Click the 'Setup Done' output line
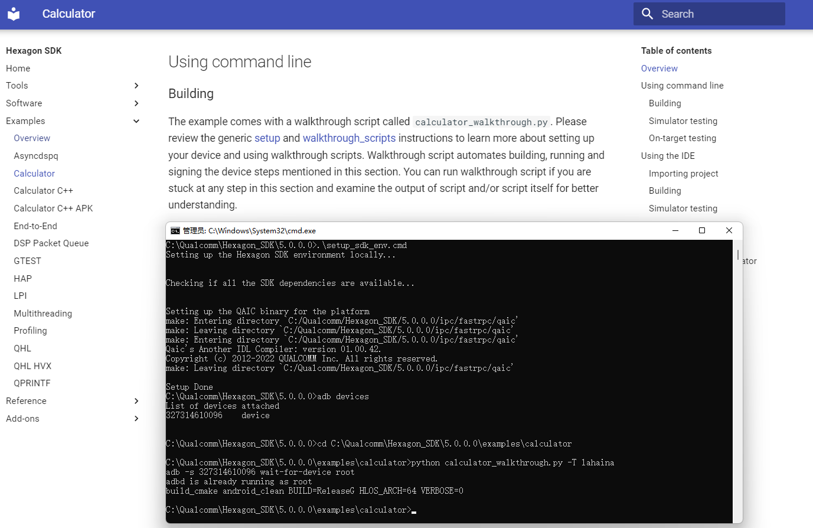813x528 pixels. click(x=190, y=387)
